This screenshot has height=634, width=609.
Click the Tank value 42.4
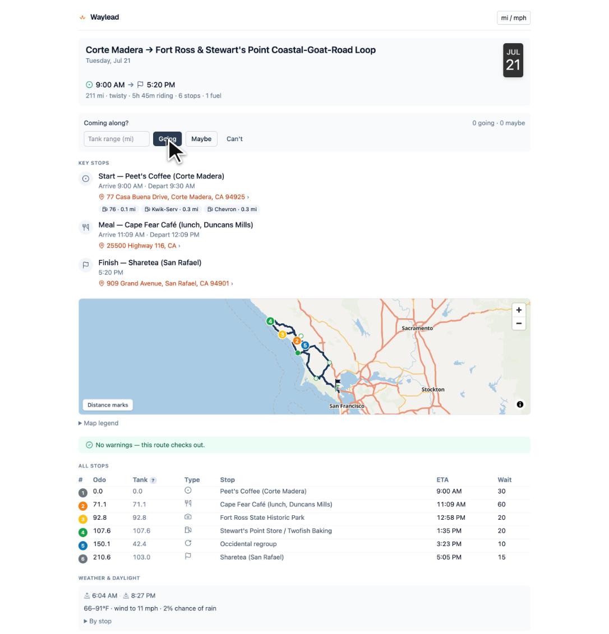point(139,544)
